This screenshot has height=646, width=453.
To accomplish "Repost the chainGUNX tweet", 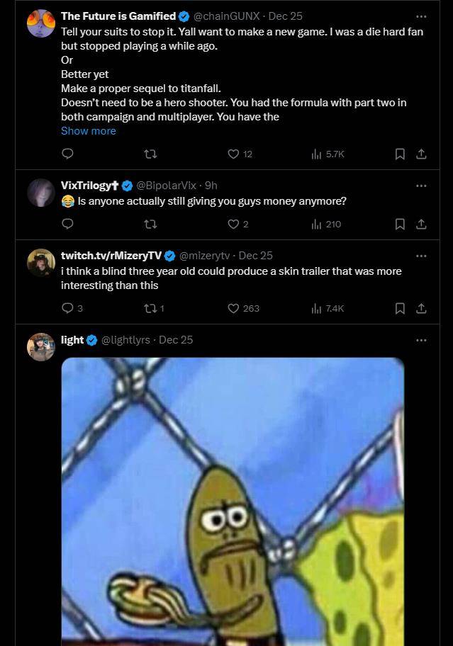I will pos(150,154).
